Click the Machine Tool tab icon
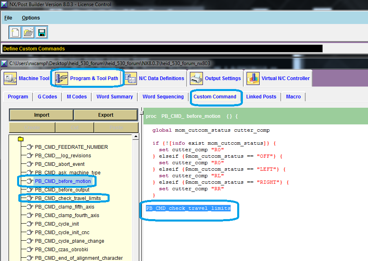This screenshot has width=368, height=261. [10, 78]
